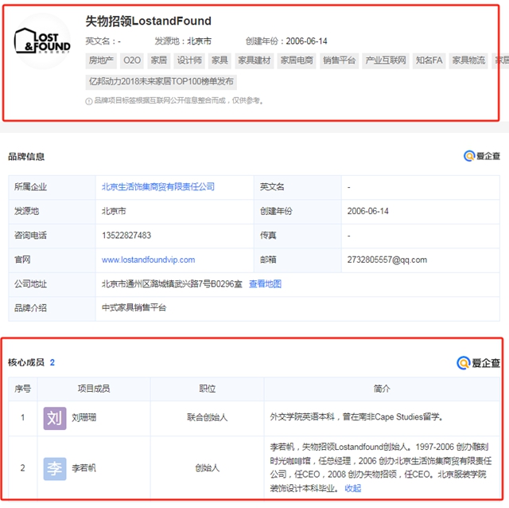Click the address 北京市通州区潞城镇武兴路7号B0296室
Viewport: 509px width, 508px height.
click(x=172, y=284)
